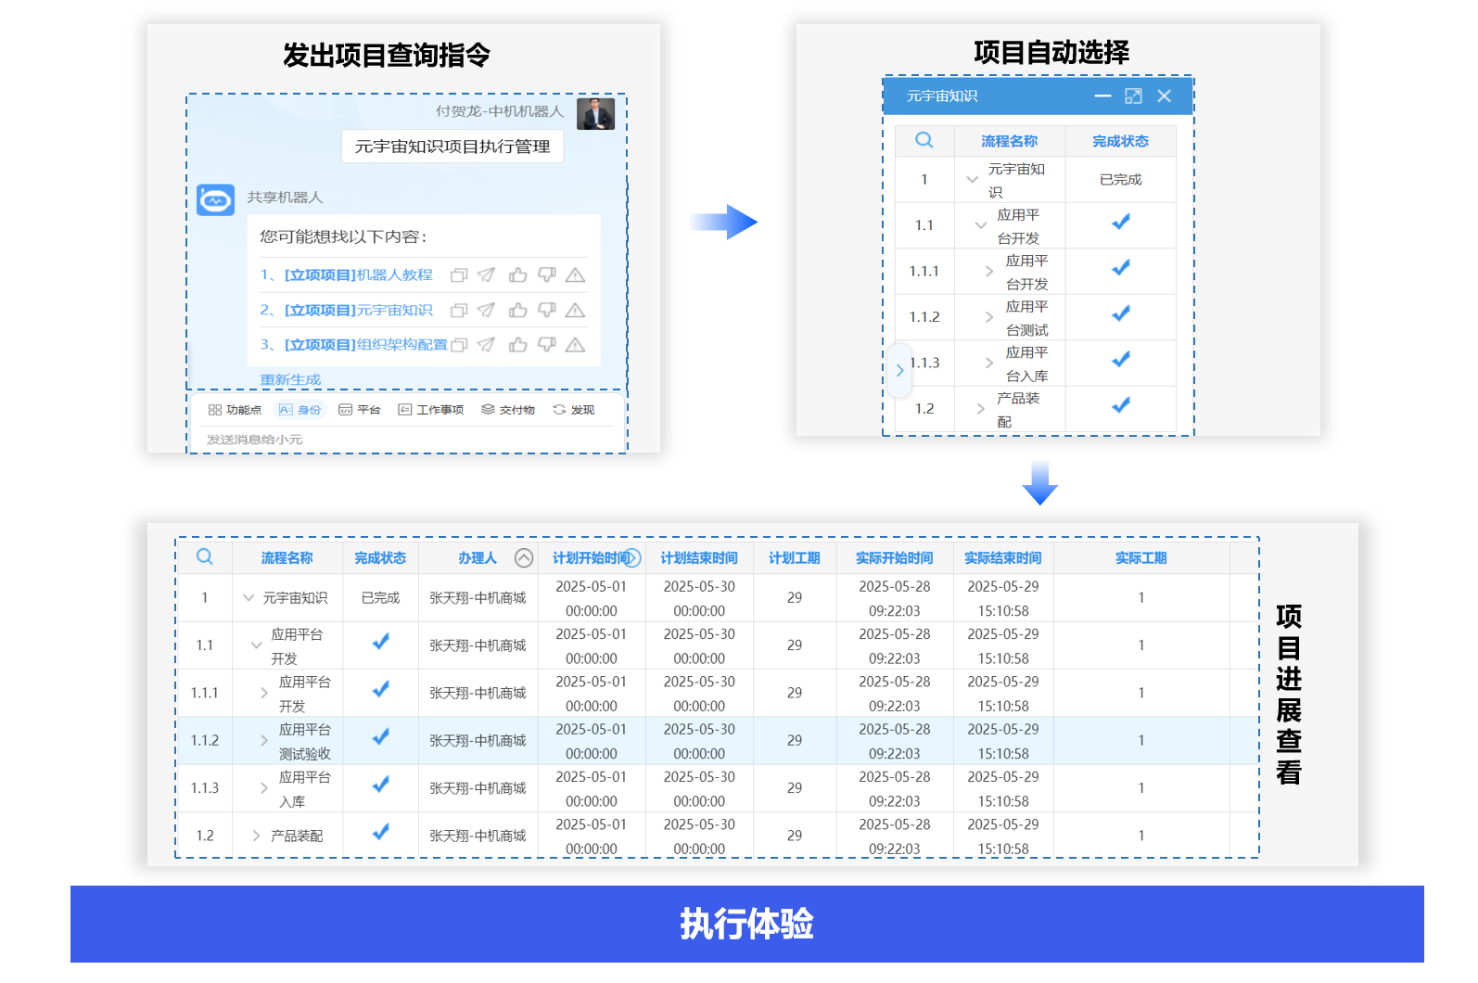
Task: Send the 元宇宙知识 result via paper plane icon
Action: [486, 311]
